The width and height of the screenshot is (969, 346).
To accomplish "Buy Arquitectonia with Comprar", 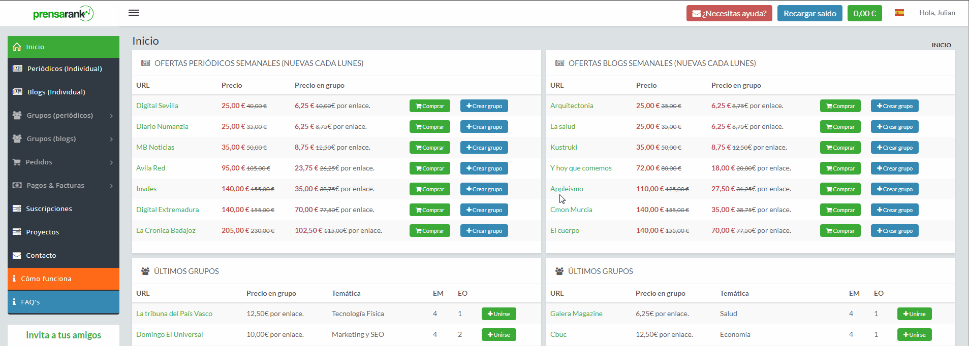I will click(840, 106).
